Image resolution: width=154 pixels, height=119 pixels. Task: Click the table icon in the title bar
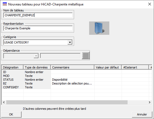pyautogui.click(x=5, y=4)
